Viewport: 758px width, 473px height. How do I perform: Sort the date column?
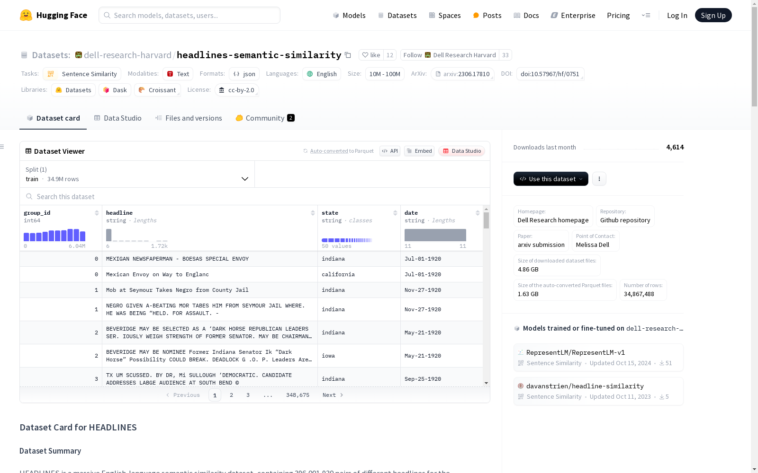pyautogui.click(x=478, y=213)
